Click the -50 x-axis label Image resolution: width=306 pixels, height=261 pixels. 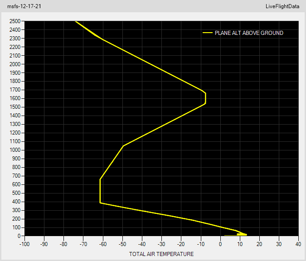coord(122,244)
